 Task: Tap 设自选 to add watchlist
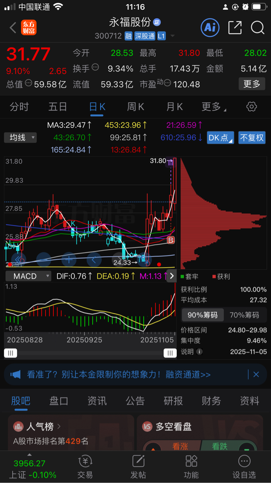[x=244, y=466]
